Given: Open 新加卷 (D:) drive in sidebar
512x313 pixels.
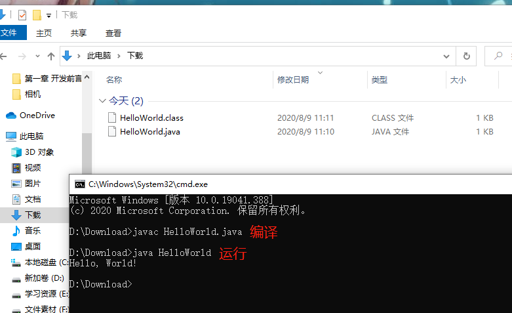Looking at the screenshot, I should 38,278.
